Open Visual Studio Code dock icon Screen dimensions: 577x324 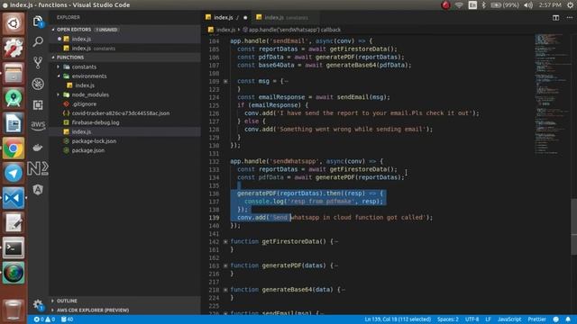pos(14,198)
